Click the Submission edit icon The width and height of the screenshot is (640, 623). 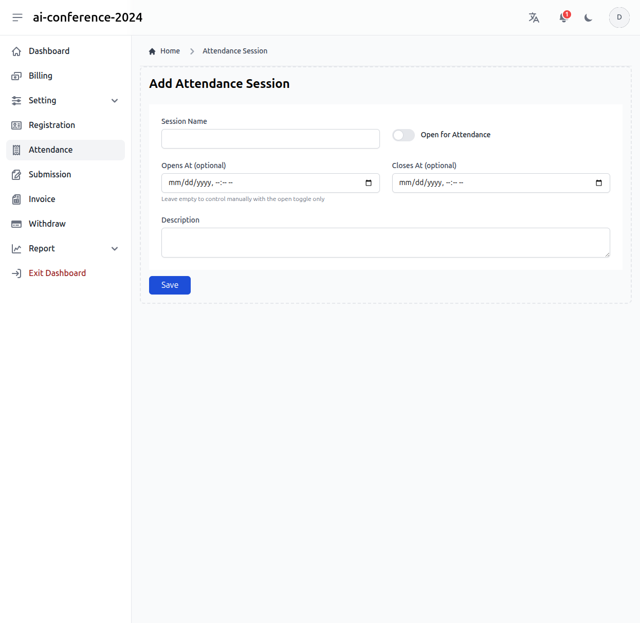[16, 175]
